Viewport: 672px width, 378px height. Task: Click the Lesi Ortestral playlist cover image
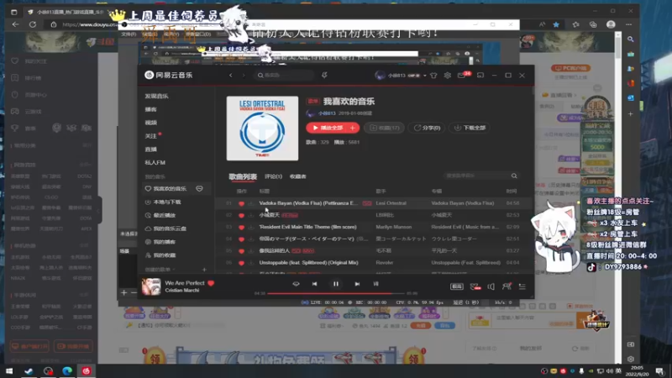[x=262, y=129]
